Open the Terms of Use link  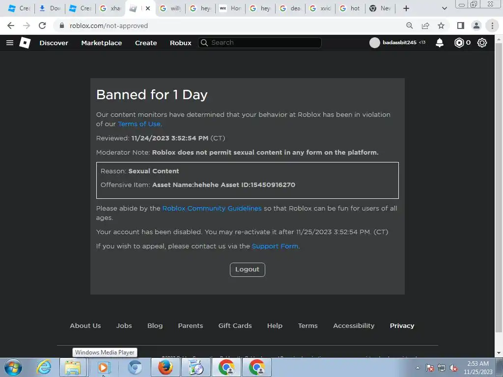click(139, 124)
